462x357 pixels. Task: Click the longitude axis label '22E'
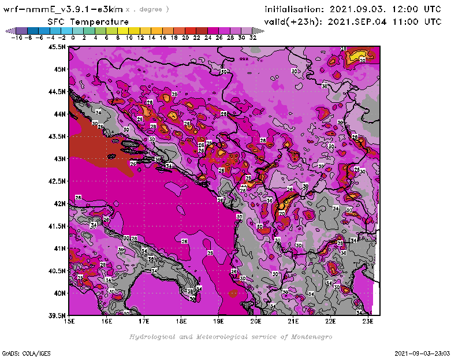[x=330, y=321]
